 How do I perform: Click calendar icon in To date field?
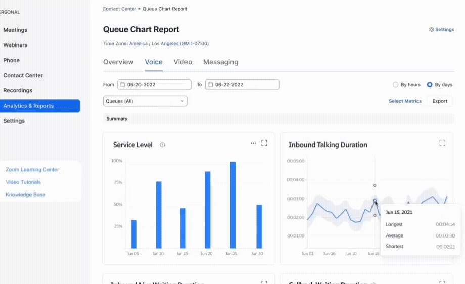click(x=210, y=85)
